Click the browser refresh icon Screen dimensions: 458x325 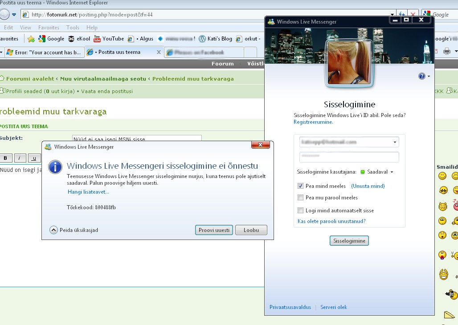tap(402, 14)
